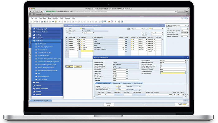Open the MRP module in sidebar
The image size is (218, 123).
[x=37, y=83]
